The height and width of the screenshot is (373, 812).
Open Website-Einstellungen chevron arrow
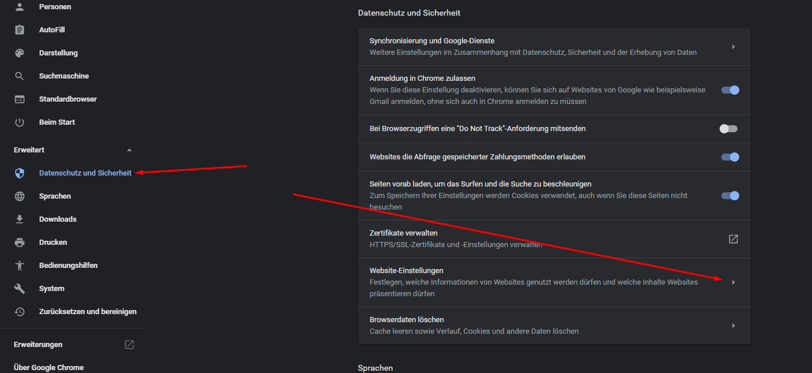pos(733,282)
